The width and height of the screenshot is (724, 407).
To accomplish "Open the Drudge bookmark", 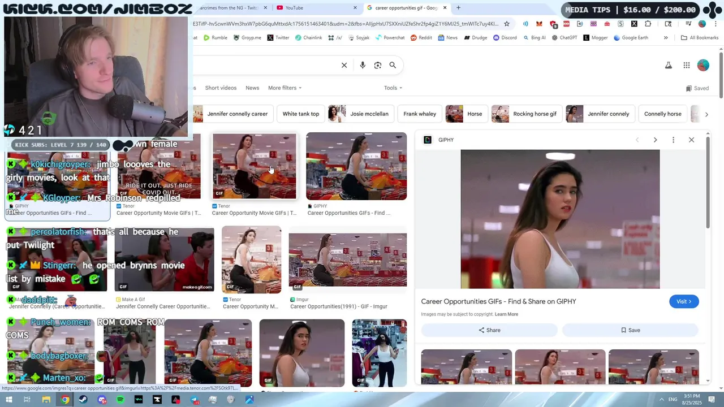I will [475, 38].
